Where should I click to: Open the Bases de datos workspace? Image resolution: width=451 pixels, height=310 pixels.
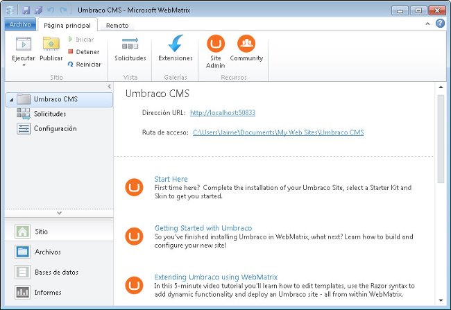[x=59, y=272]
